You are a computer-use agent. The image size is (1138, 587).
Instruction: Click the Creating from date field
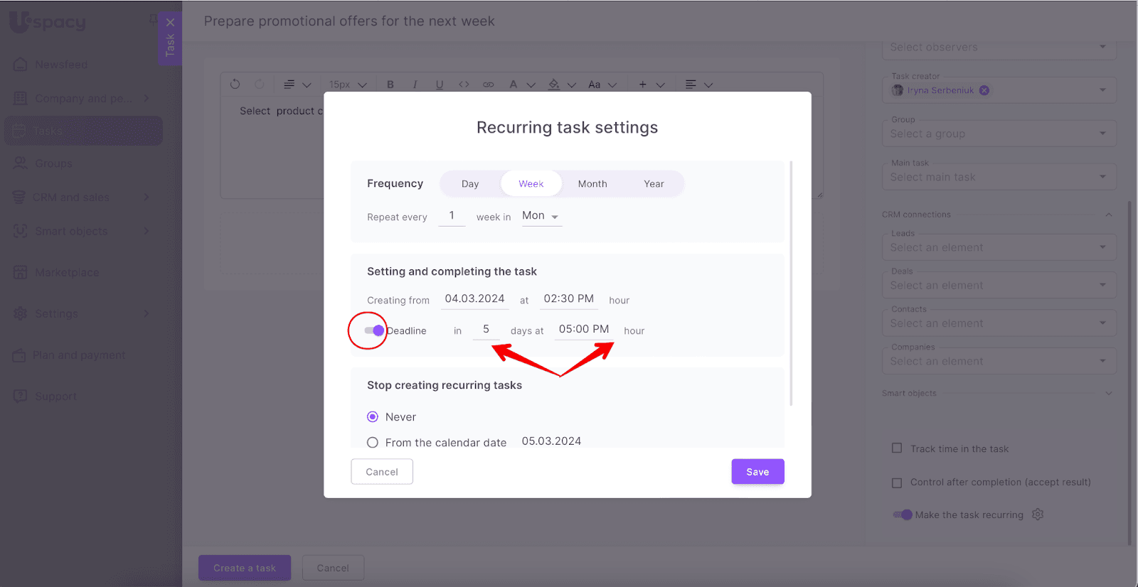point(474,299)
